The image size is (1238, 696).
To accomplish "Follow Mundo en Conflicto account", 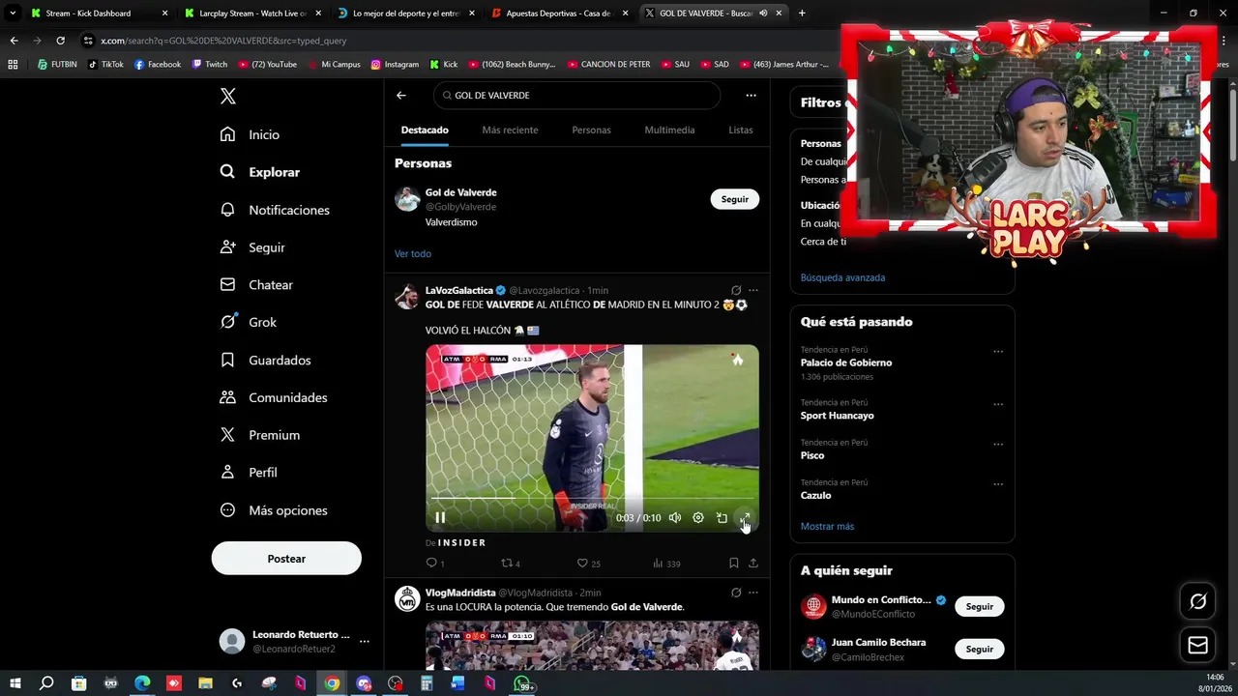I will [x=980, y=606].
